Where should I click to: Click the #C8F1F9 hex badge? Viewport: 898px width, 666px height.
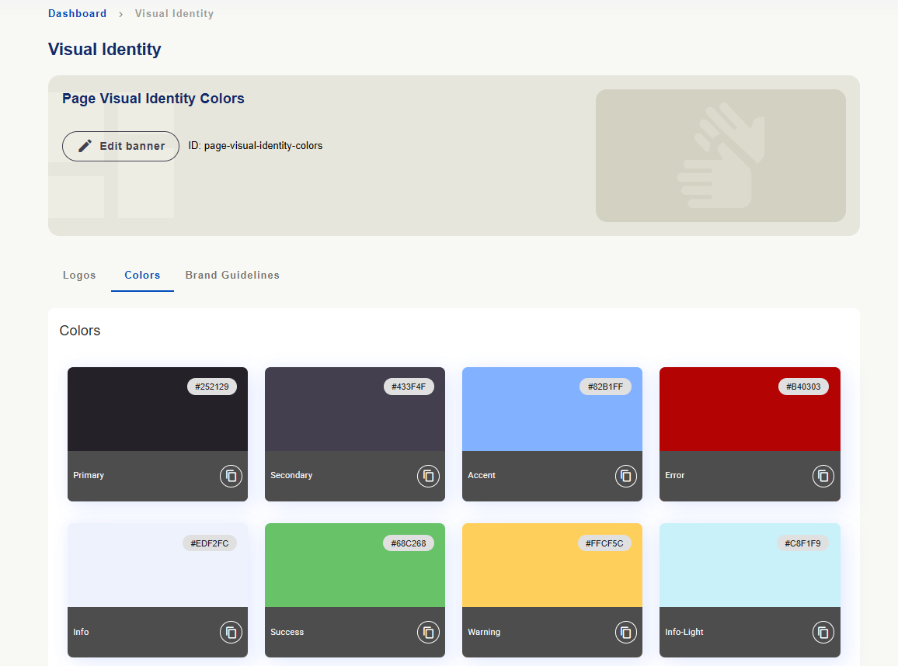(x=803, y=543)
